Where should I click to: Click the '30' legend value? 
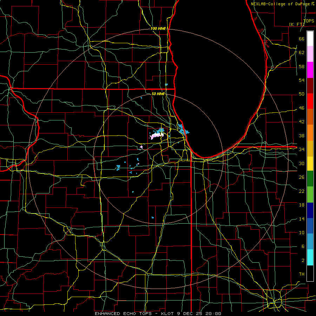point(302,163)
